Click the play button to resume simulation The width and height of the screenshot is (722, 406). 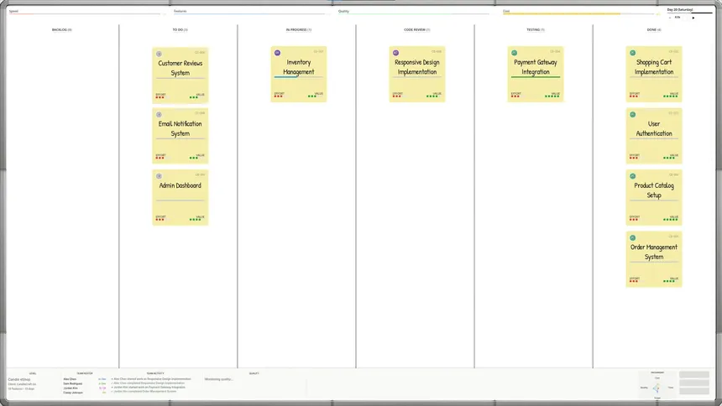(693, 18)
